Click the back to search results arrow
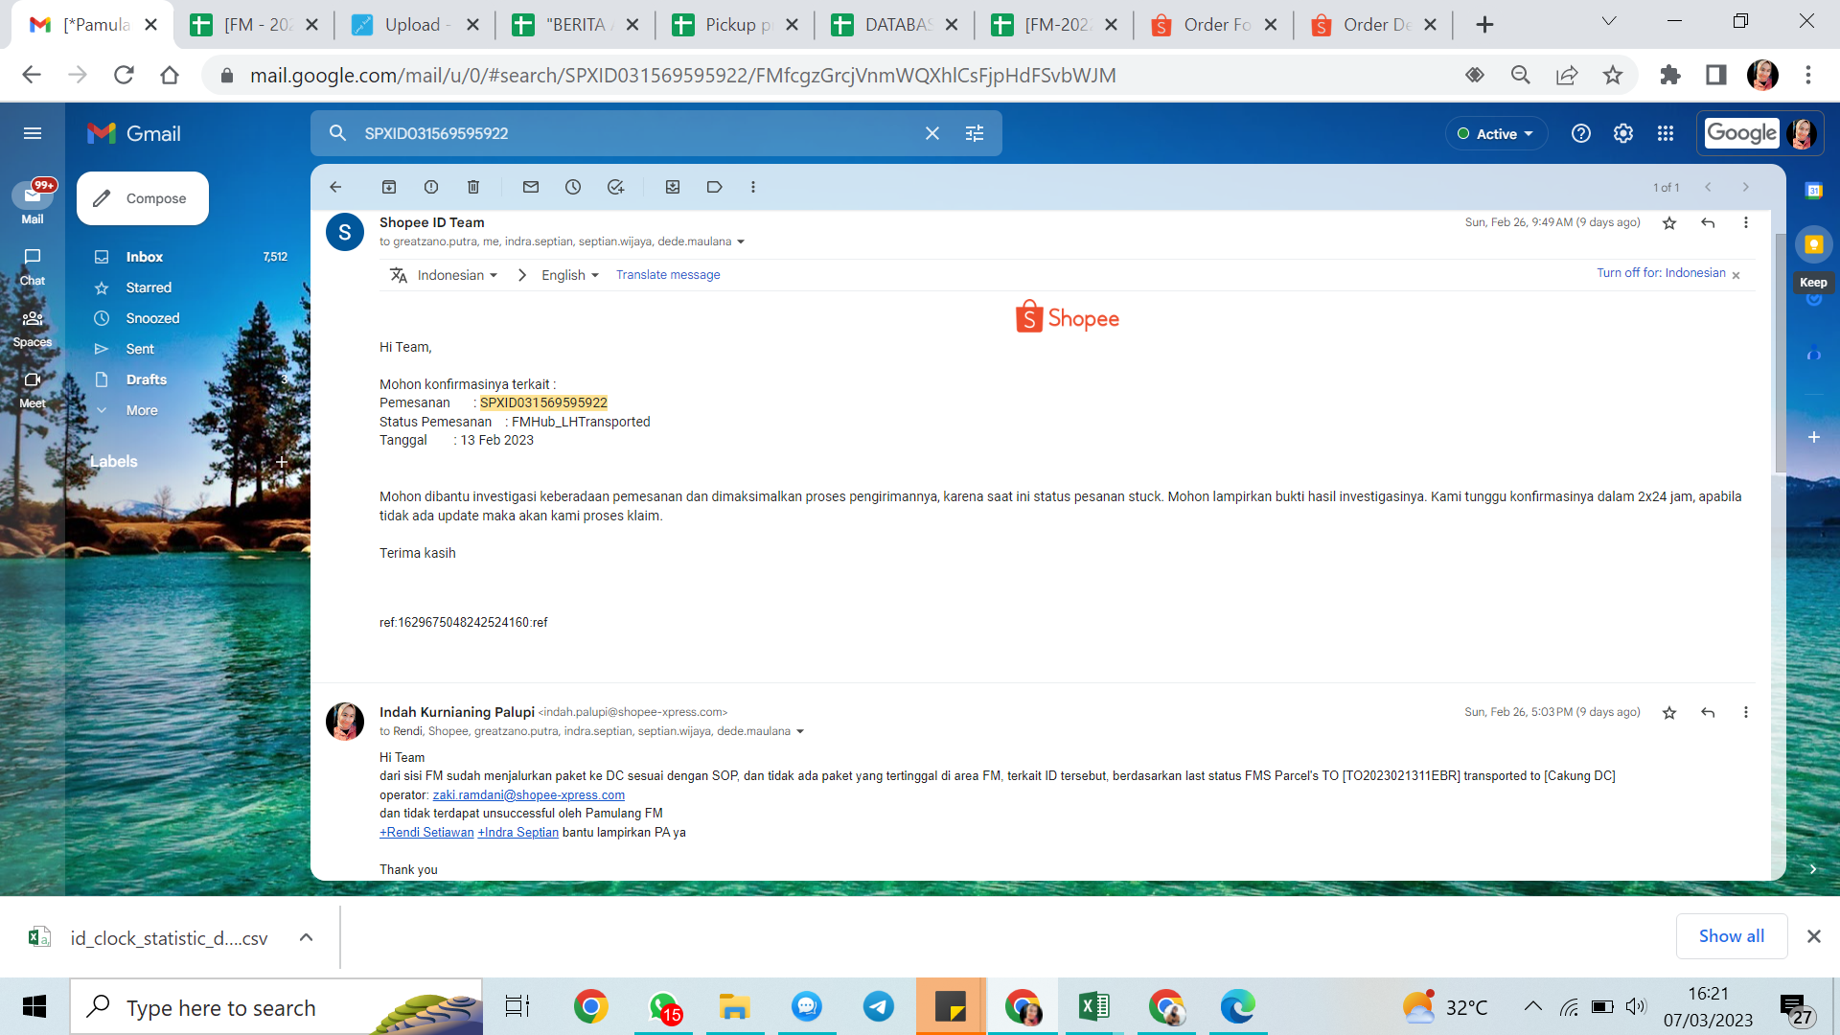This screenshot has width=1840, height=1035. coord(335,187)
